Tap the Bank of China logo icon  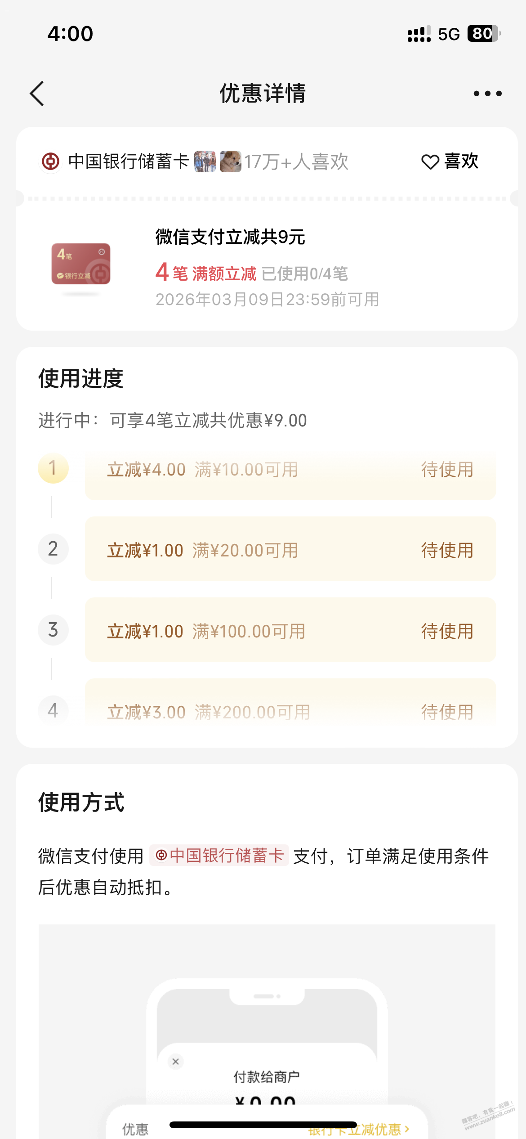tap(50, 161)
